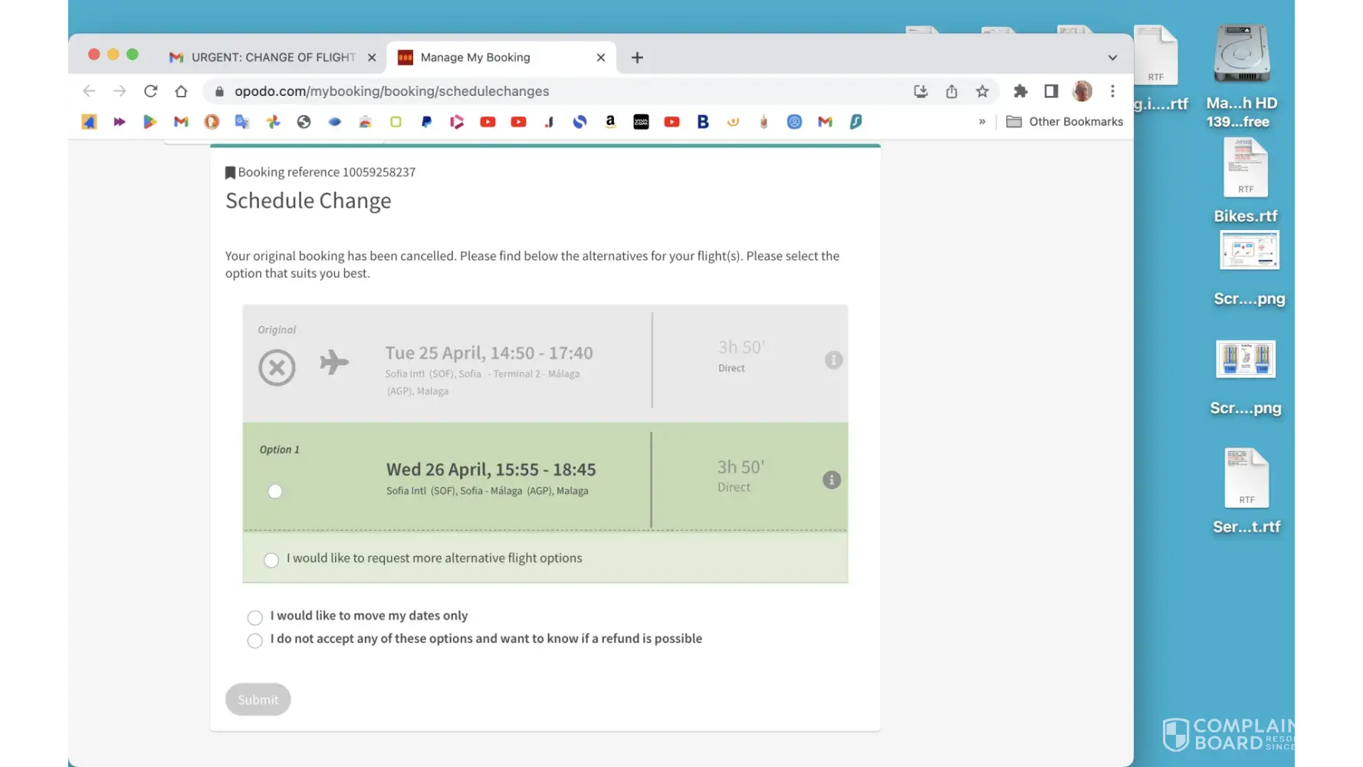Open the VIVA.com bookmark
This screenshot has width=1363, height=767.
tap(641, 121)
